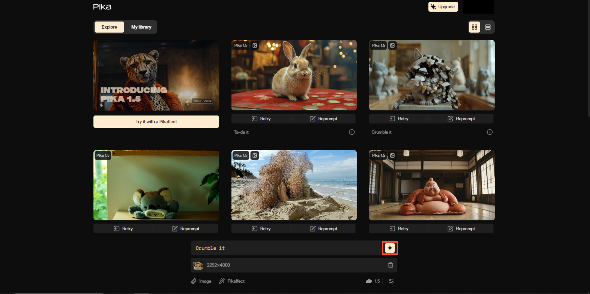Click info icon beside Ta-da it

click(x=352, y=132)
